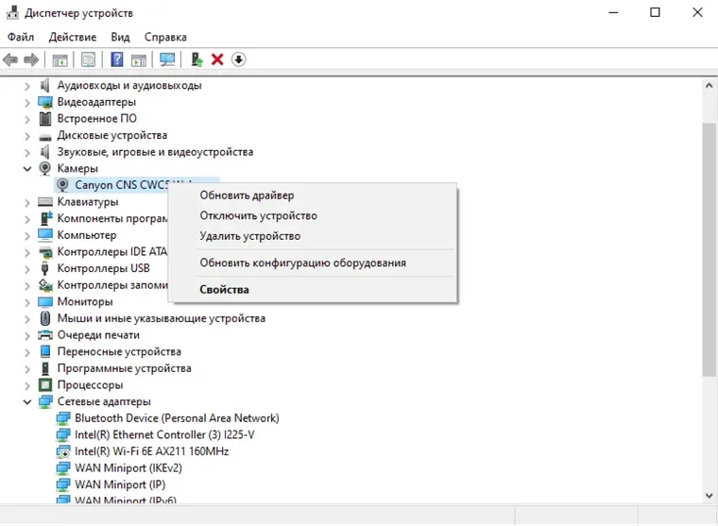Click the scrollbar up arrow
This screenshot has width=718, height=526.
[709, 86]
